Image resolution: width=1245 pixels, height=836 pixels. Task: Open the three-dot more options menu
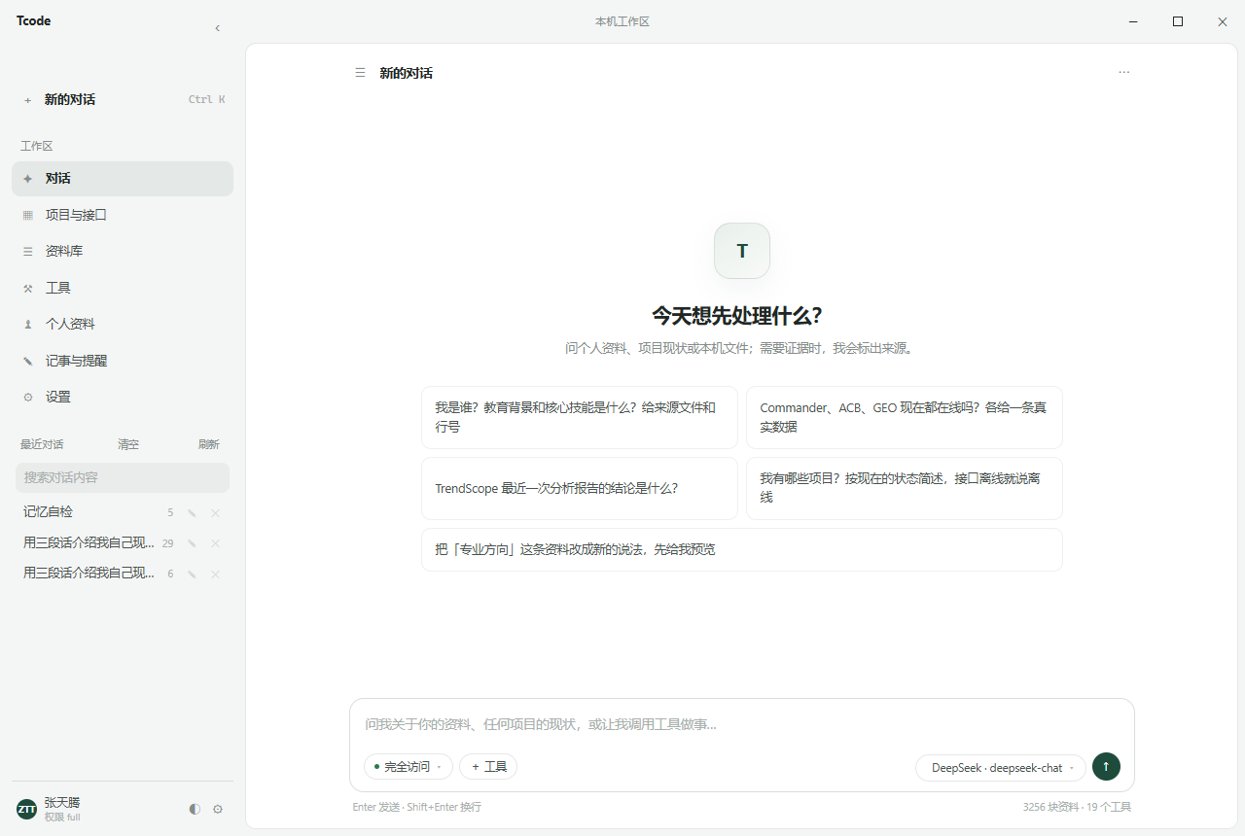(1124, 72)
